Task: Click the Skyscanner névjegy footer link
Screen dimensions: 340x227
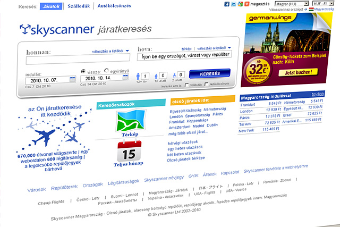Action: pos(164,179)
